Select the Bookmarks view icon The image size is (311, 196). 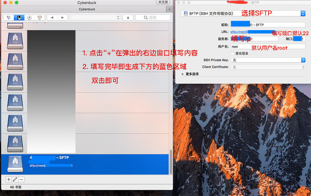coord(19,18)
